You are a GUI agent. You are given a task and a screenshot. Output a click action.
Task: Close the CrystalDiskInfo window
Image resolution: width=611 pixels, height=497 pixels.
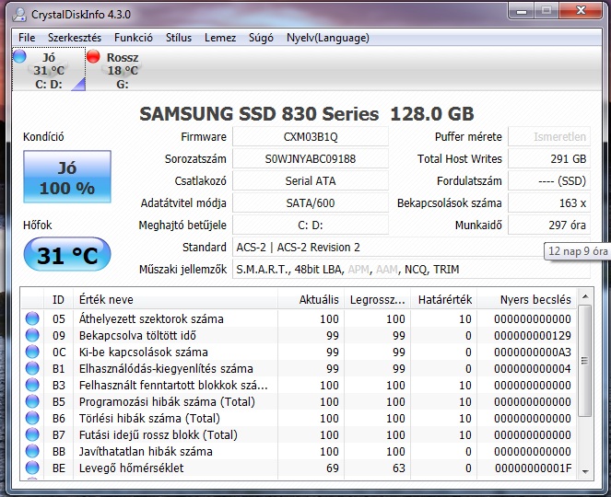(581, 11)
